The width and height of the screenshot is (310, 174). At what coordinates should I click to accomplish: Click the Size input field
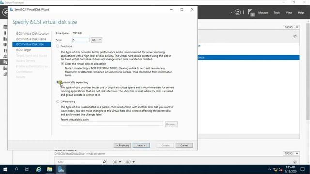(x=80, y=40)
